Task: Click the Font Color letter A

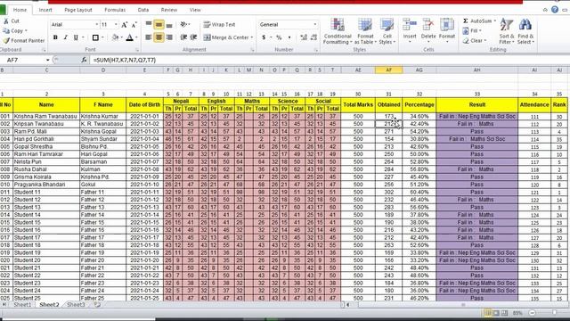Action: (130, 37)
